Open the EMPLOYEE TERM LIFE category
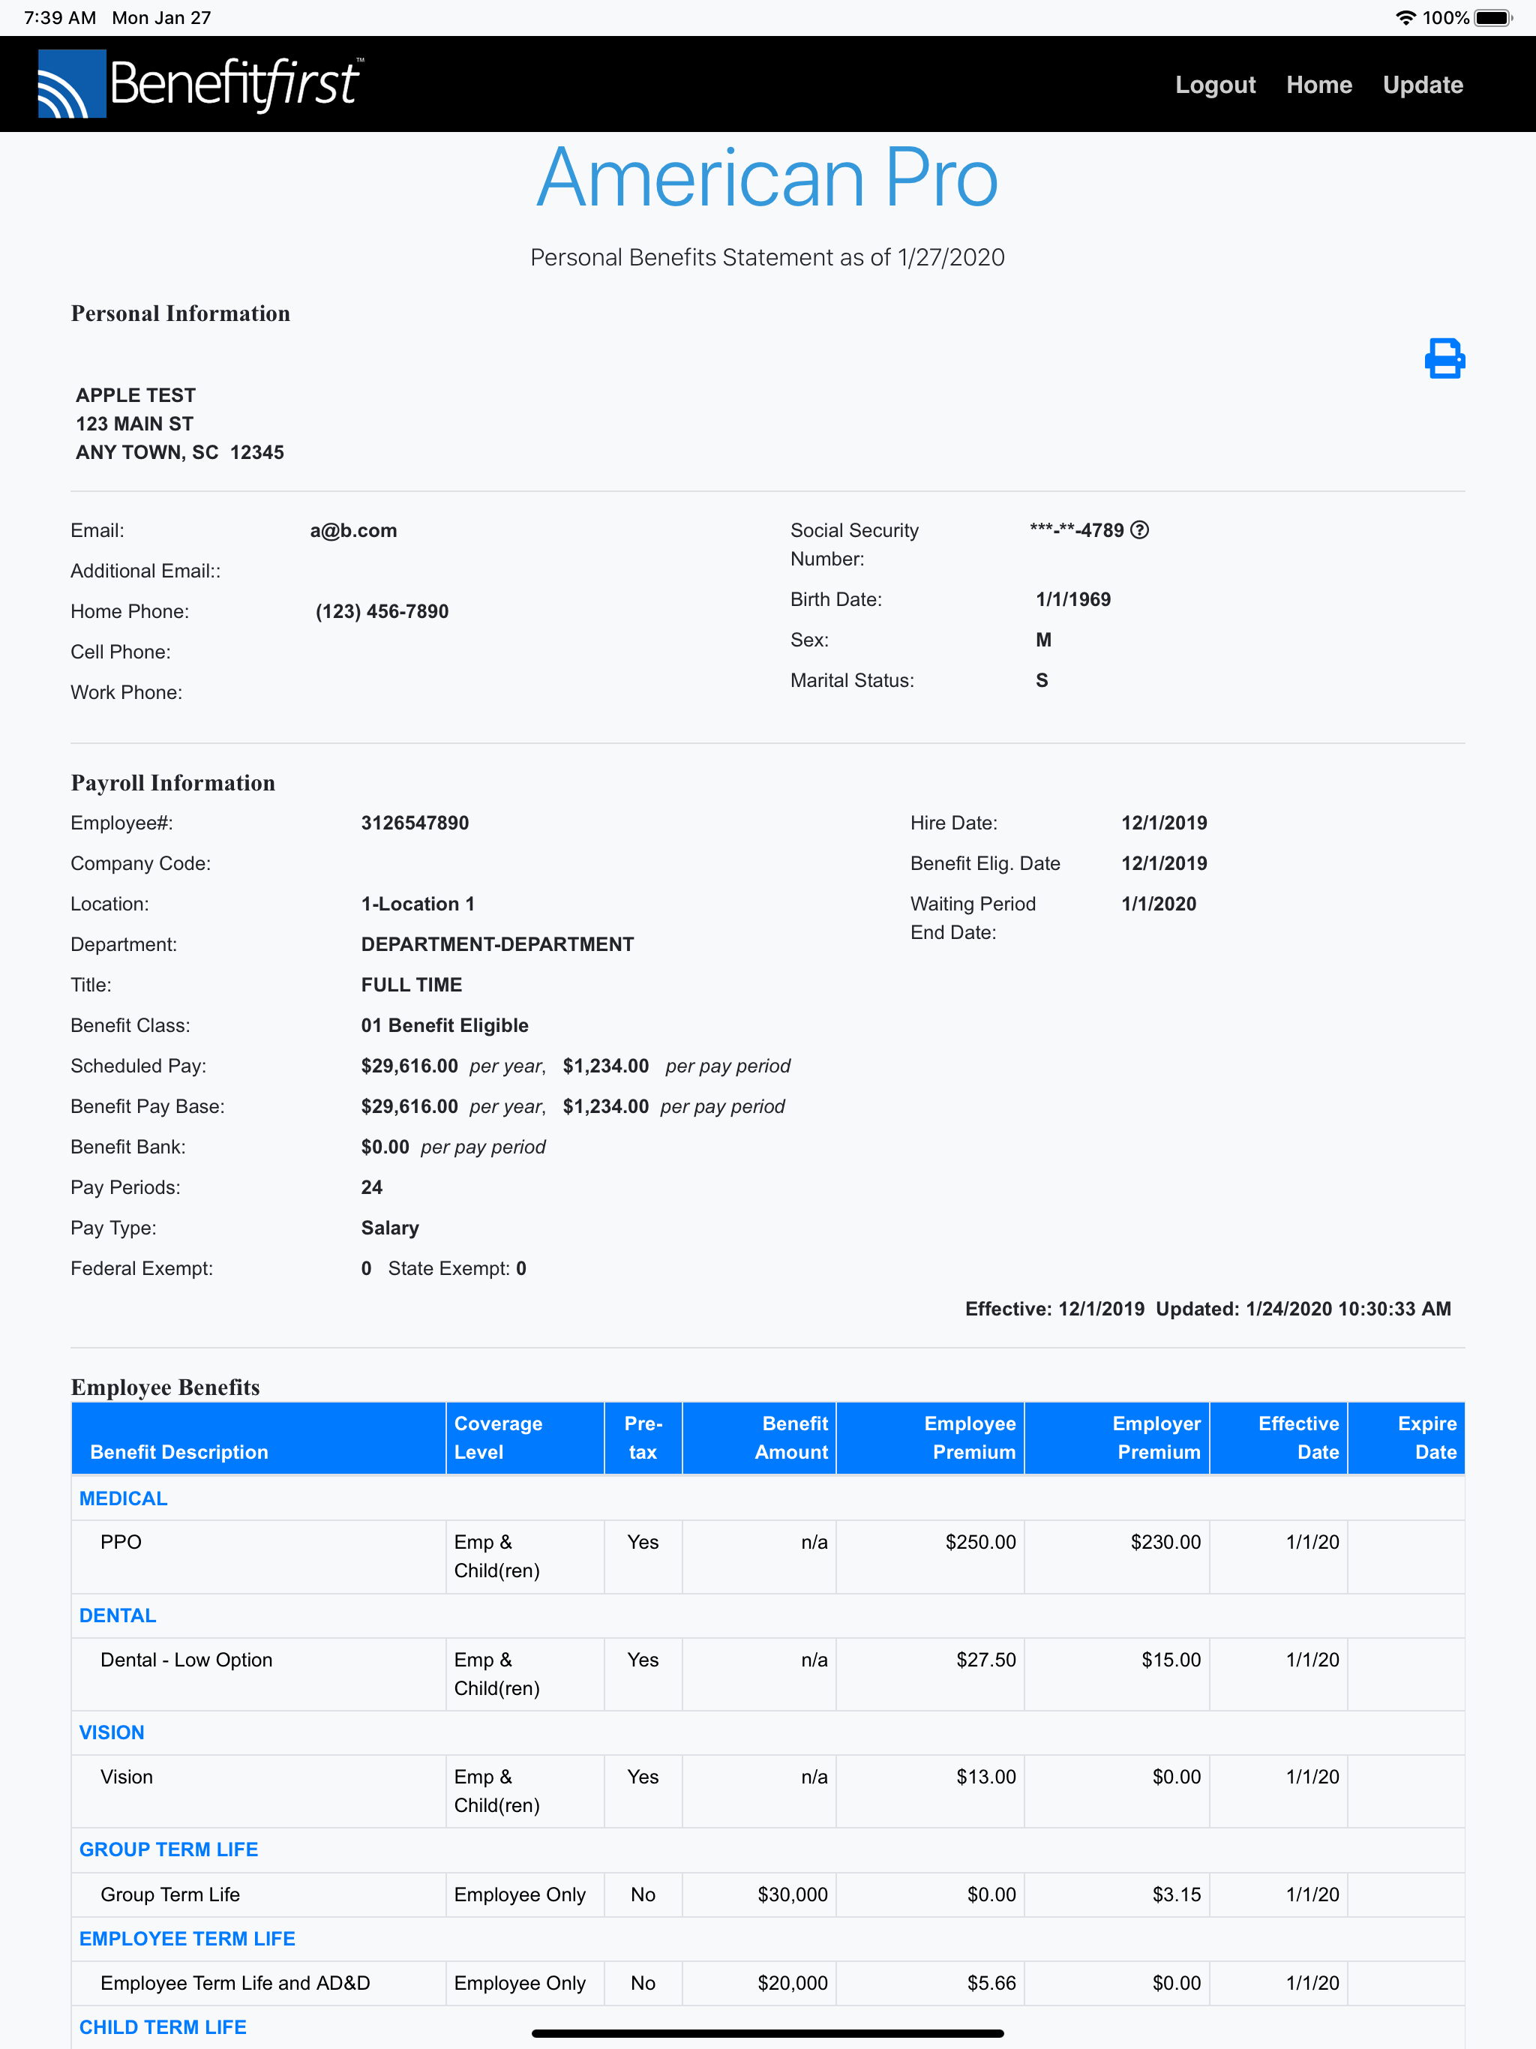Screen dimensions: 1536x2049 (187, 1939)
